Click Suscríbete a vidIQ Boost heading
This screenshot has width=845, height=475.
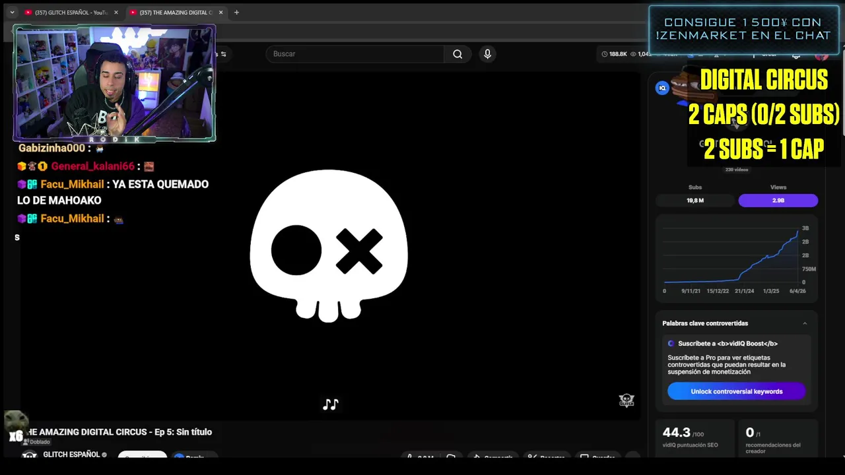727,344
